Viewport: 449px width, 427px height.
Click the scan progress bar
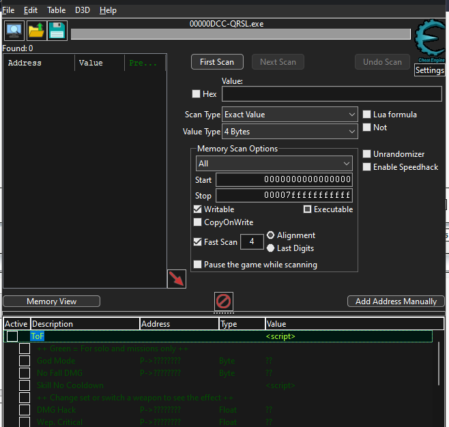coord(240,34)
